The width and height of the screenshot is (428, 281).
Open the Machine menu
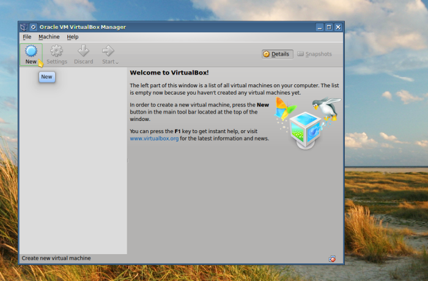(x=49, y=37)
